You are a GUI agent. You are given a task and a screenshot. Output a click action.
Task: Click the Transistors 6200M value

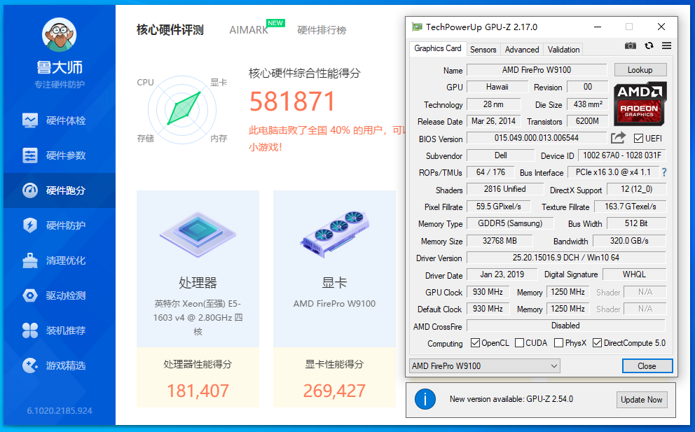[588, 121]
